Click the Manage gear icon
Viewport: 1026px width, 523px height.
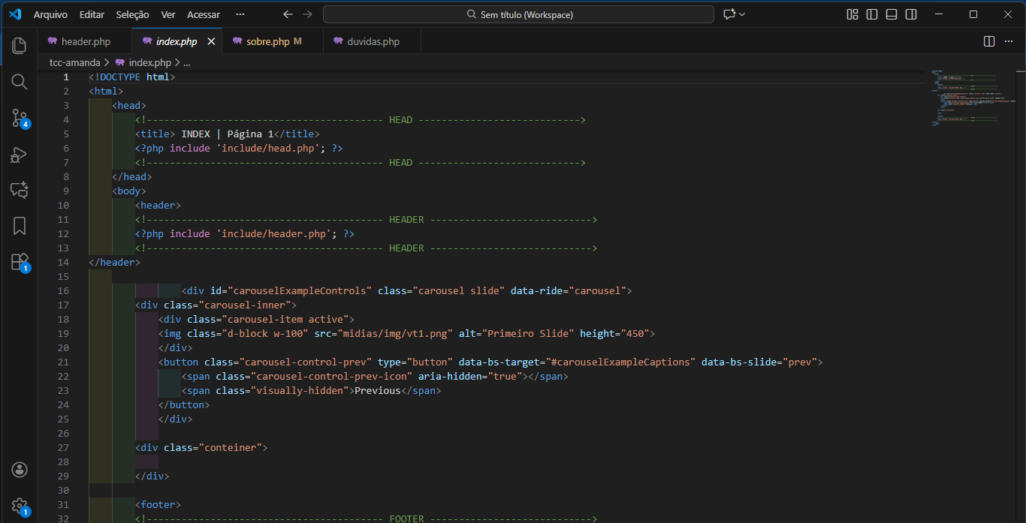[x=20, y=506]
